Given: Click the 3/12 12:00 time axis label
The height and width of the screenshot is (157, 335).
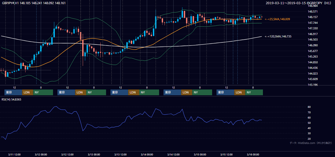Looking at the screenshot, I should coord(67,154).
